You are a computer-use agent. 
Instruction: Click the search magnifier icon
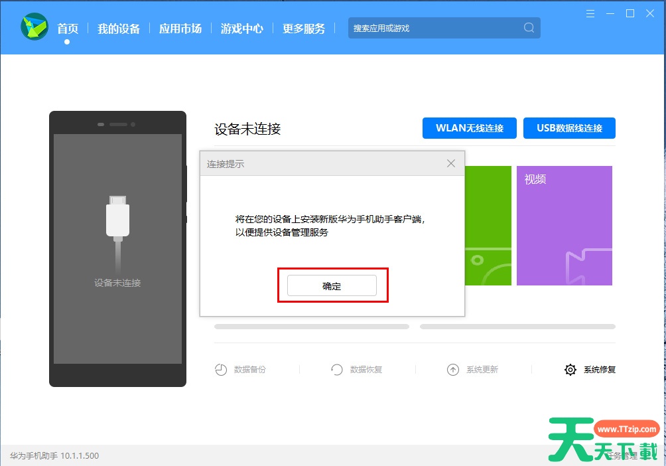click(529, 28)
